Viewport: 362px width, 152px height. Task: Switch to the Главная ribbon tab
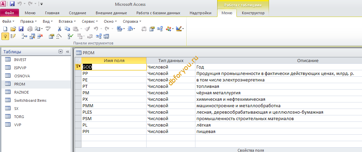[x=52, y=13]
